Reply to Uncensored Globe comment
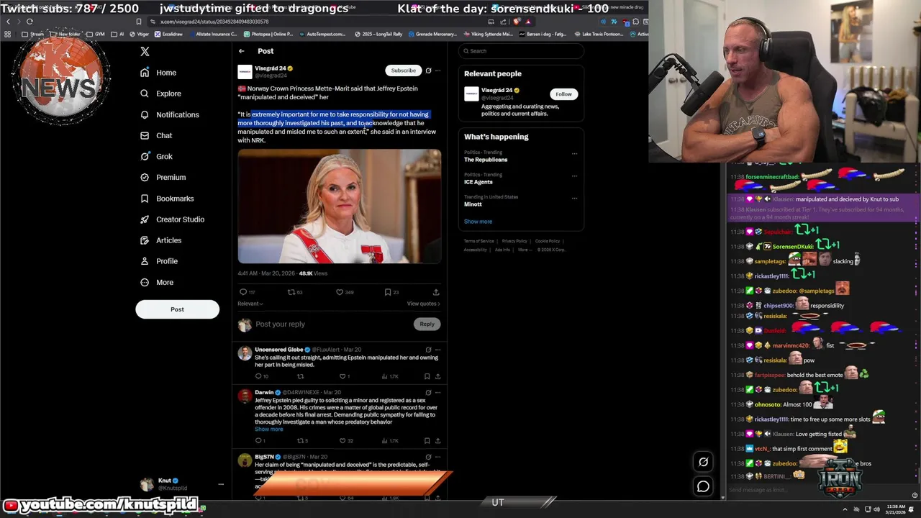Image resolution: width=921 pixels, height=518 pixels. pos(258,376)
